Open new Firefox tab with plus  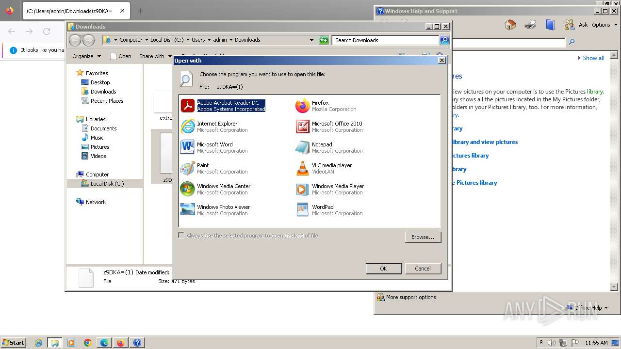pos(140,11)
